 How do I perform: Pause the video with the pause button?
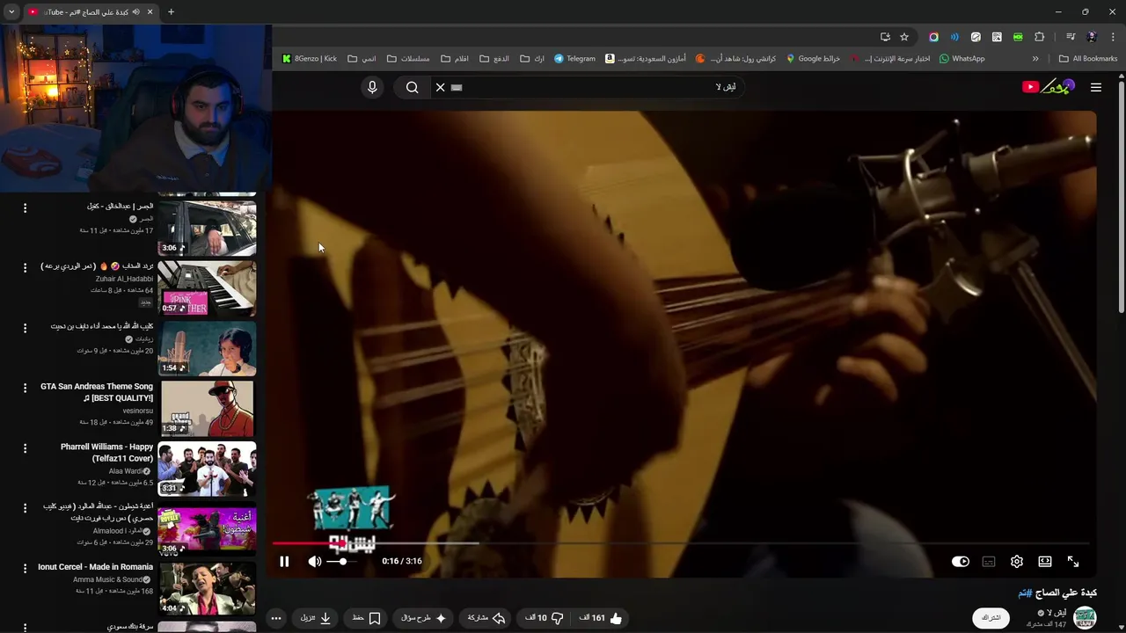coord(284,562)
